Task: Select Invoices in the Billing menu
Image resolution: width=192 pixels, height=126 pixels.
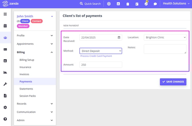Action: coord(24,74)
